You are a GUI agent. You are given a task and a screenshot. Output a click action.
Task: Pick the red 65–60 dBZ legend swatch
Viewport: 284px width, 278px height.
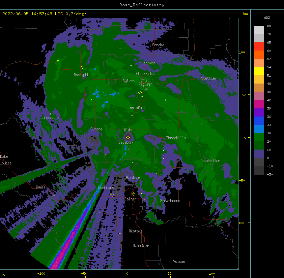click(259, 47)
